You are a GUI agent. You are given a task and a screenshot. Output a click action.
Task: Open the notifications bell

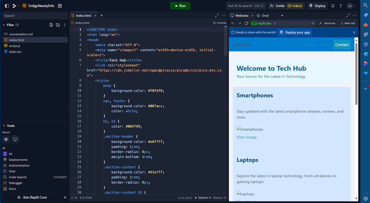point(333,6)
